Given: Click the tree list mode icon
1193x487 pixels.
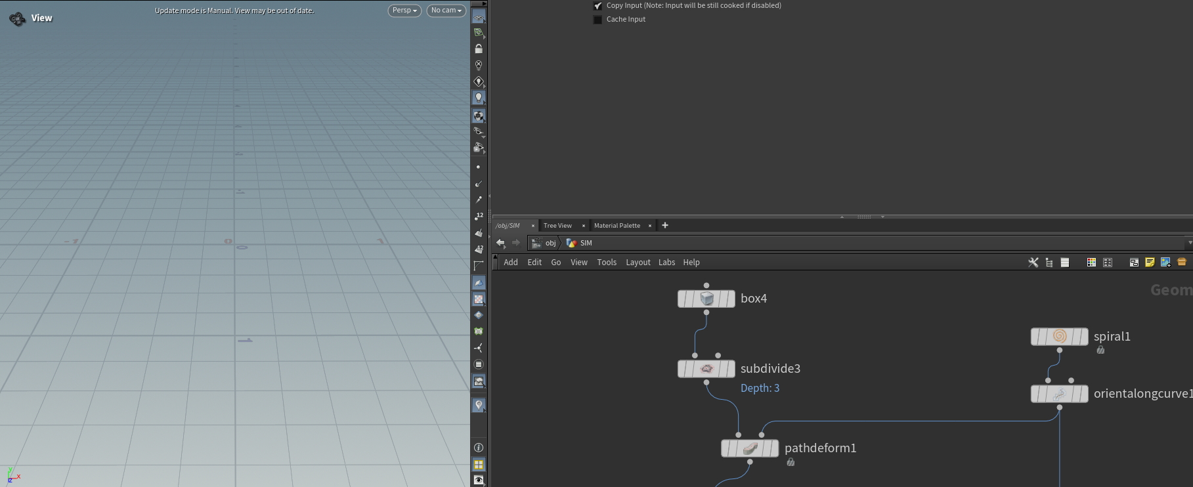Looking at the screenshot, I should tap(1049, 263).
